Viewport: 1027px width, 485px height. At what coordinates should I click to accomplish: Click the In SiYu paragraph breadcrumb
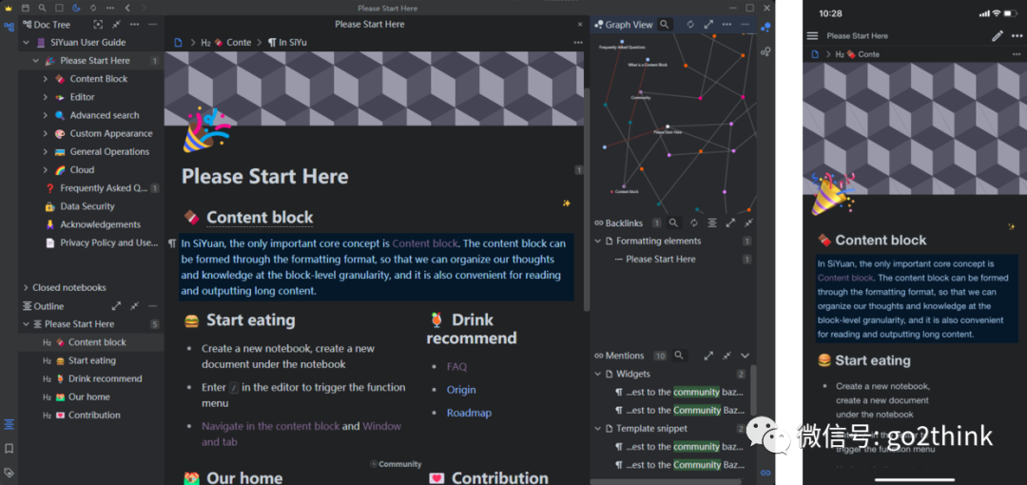pyautogui.click(x=287, y=43)
